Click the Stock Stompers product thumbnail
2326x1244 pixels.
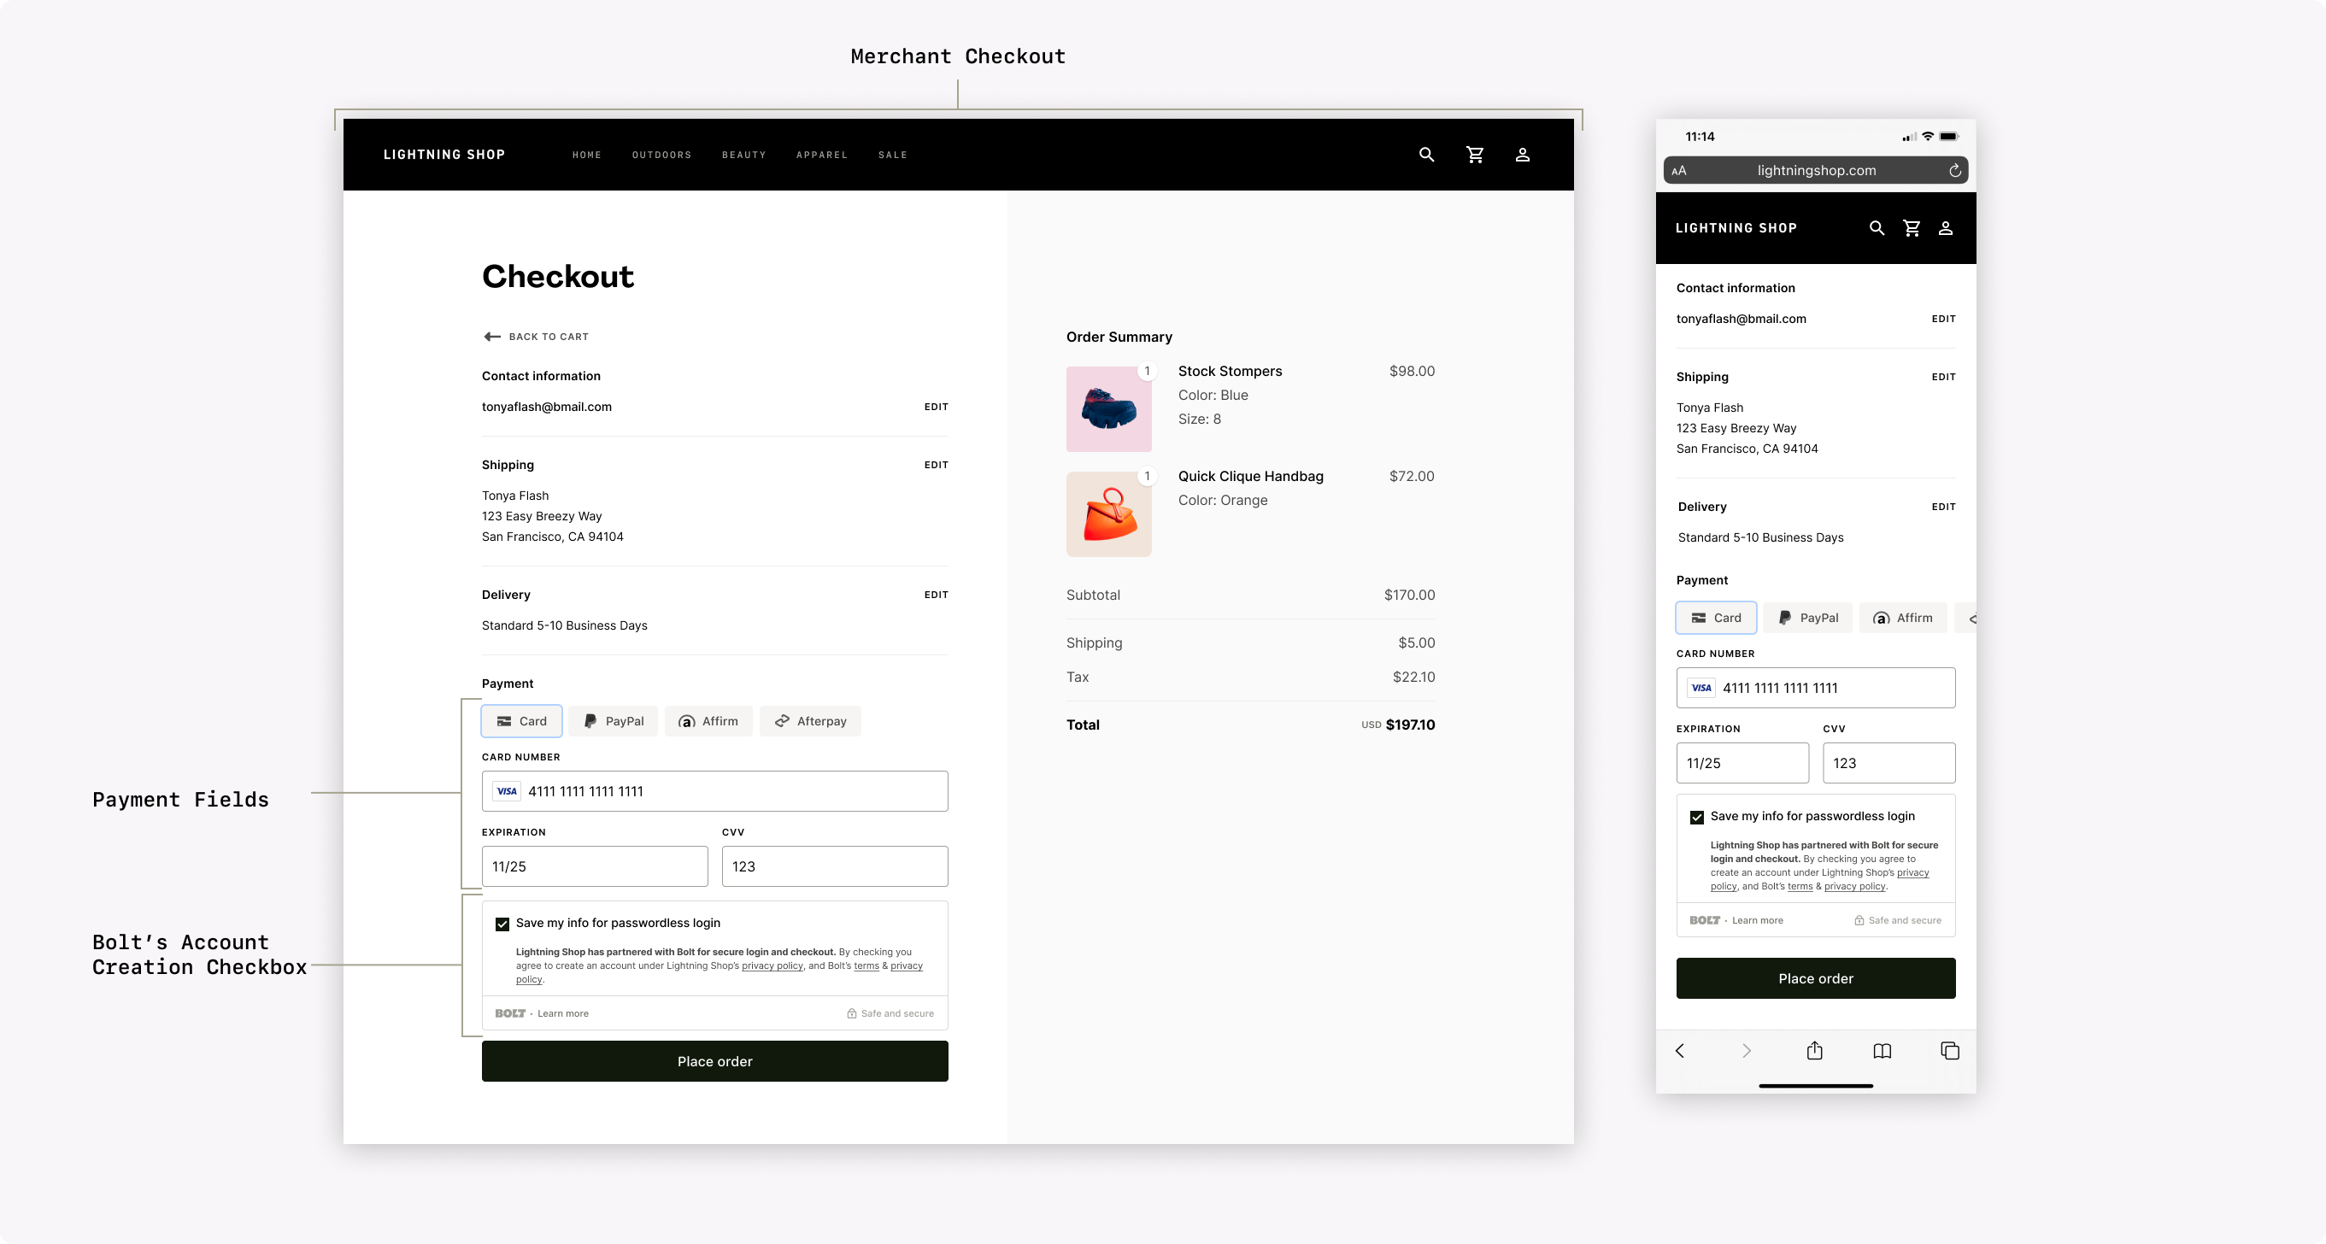click(x=1109, y=409)
